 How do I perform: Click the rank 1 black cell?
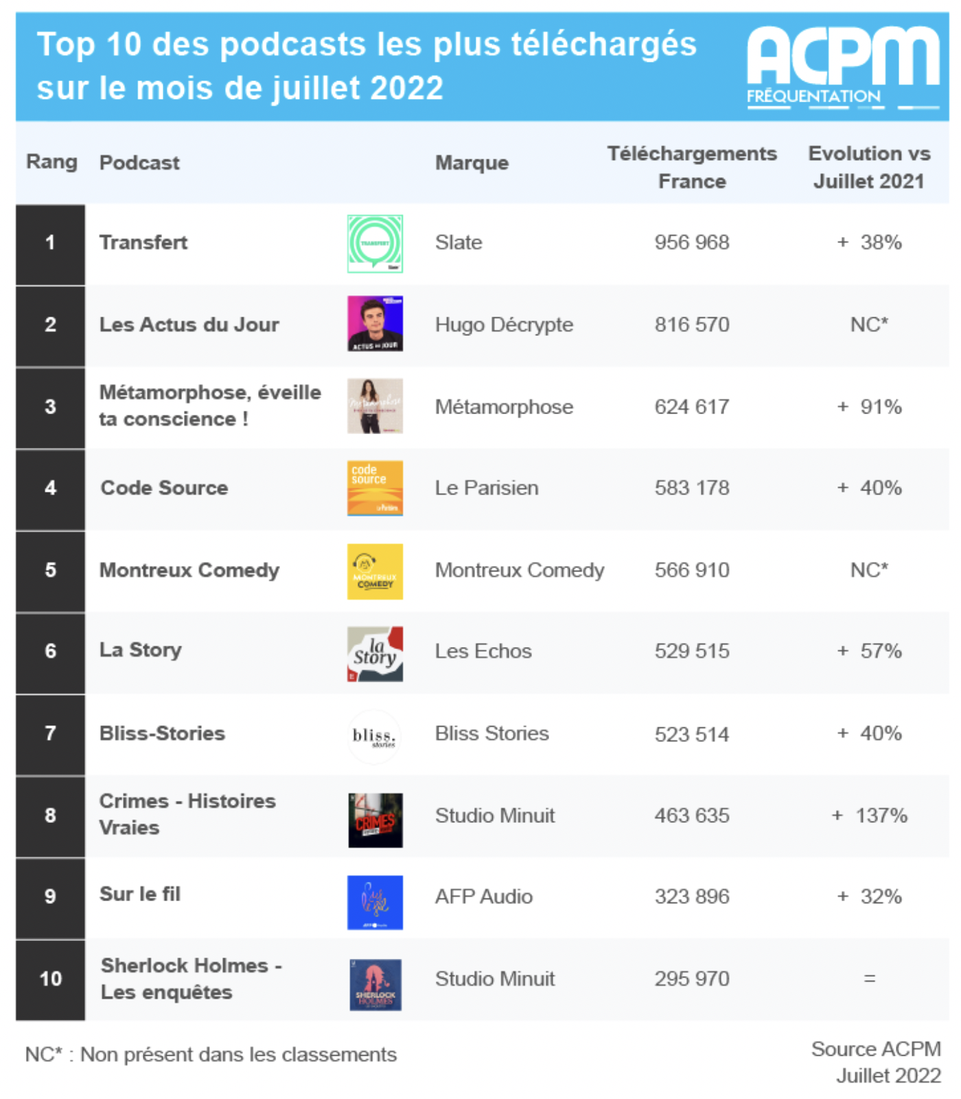50,243
